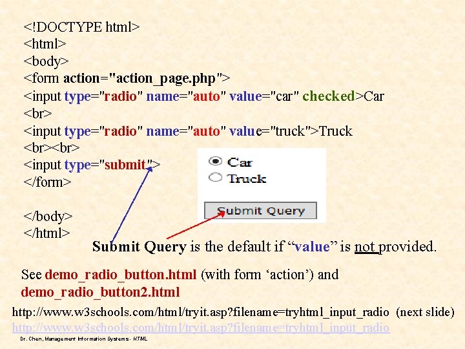This screenshot has width=465, height=349.
Task: Click the Submit Query button
Action: click(260, 211)
